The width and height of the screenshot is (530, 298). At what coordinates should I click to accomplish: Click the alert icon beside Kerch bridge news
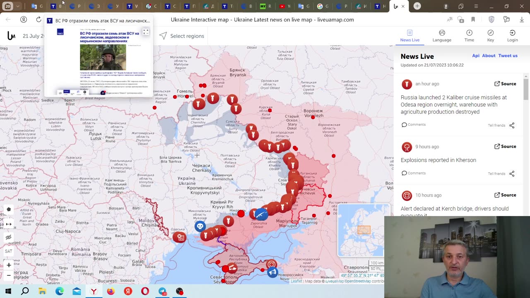(x=407, y=196)
